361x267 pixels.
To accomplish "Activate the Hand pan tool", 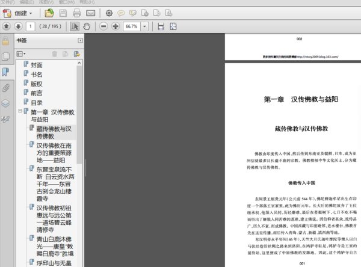I will [x=87, y=26].
